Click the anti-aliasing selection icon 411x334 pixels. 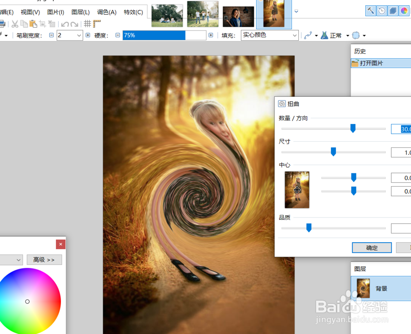pyautogui.click(x=356, y=35)
